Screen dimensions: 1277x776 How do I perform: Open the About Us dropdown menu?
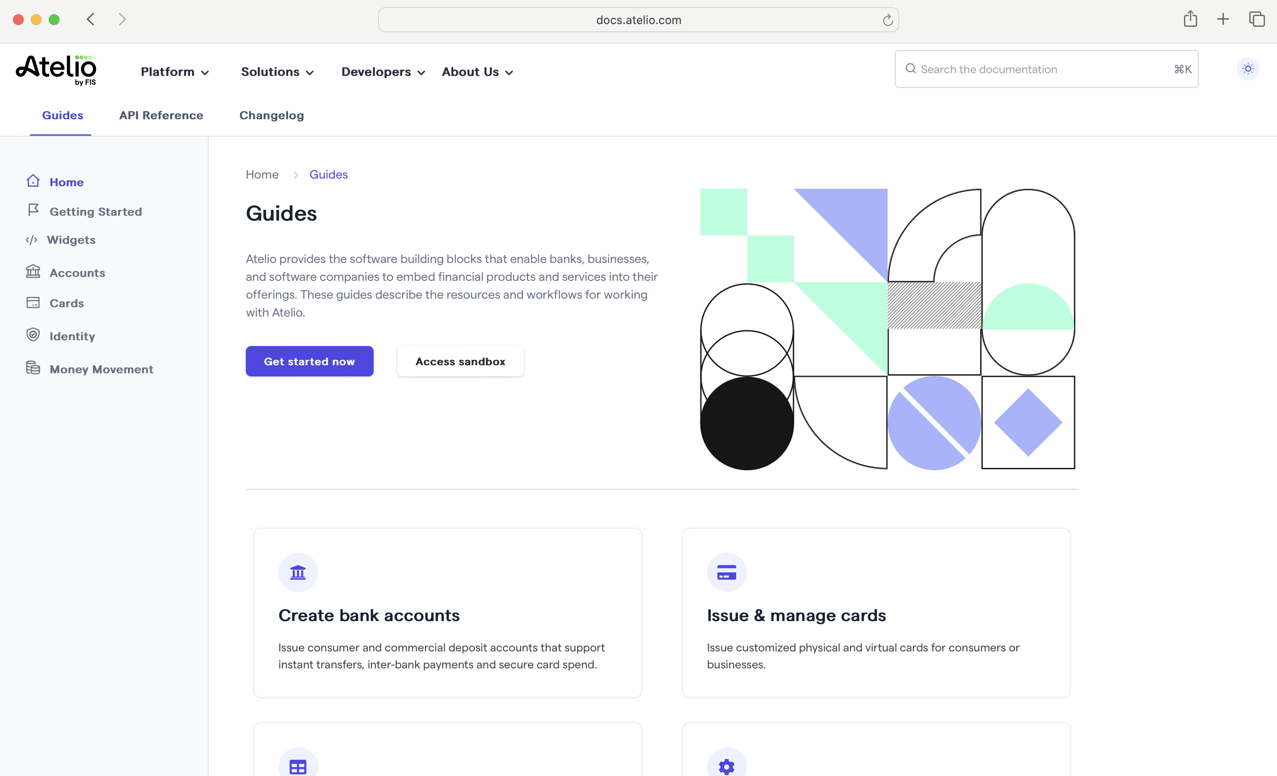[477, 72]
